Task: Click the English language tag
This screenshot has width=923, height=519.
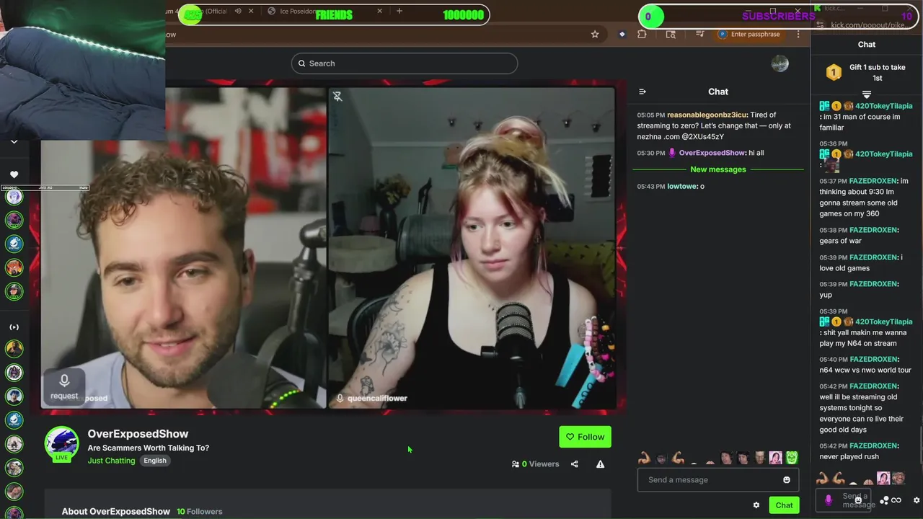Action: tap(154, 461)
